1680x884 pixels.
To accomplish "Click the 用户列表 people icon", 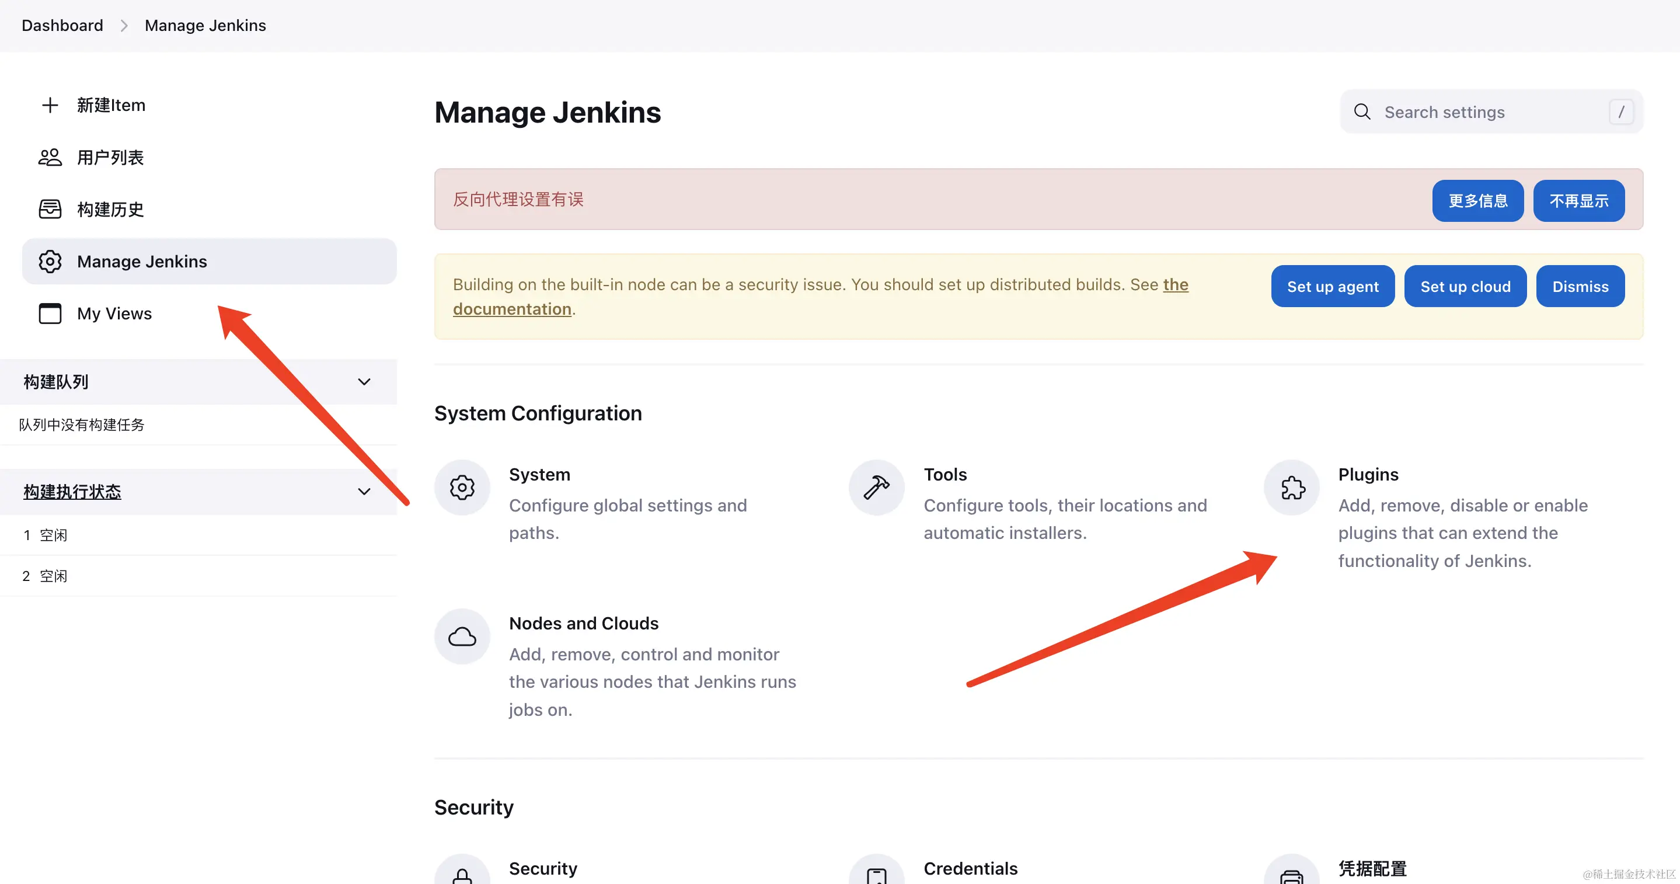I will [x=50, y=157].
